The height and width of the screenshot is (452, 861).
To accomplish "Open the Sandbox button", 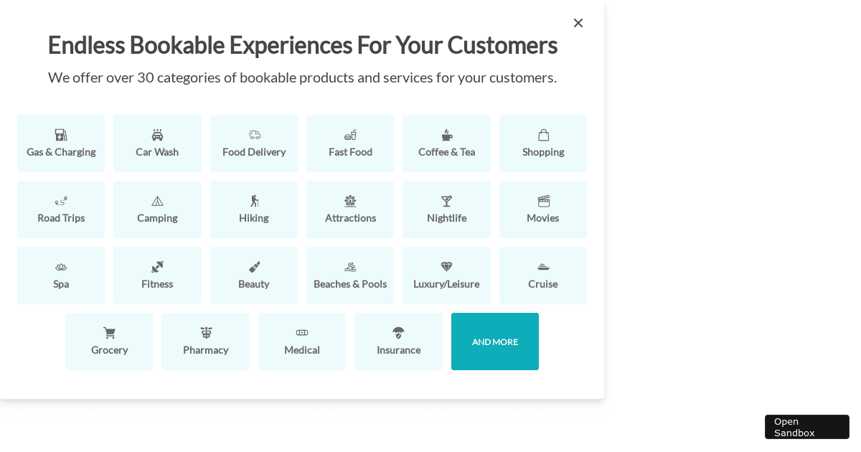I will tap(806, 427).
